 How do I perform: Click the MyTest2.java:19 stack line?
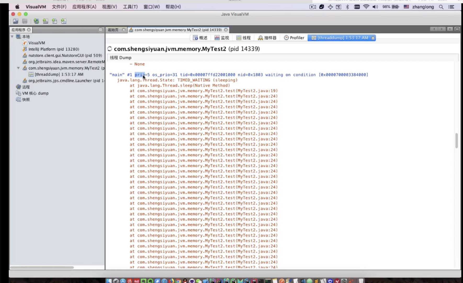[204, 91]
